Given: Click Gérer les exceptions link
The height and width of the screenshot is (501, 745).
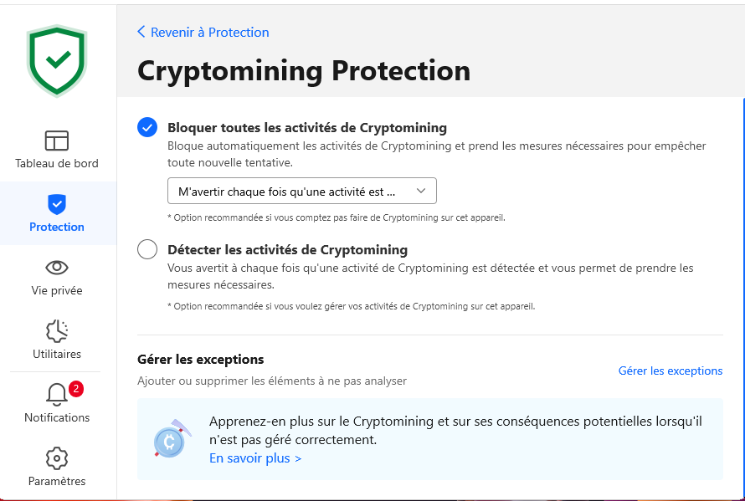Looking at the screenshot, I should pos(670,371).
